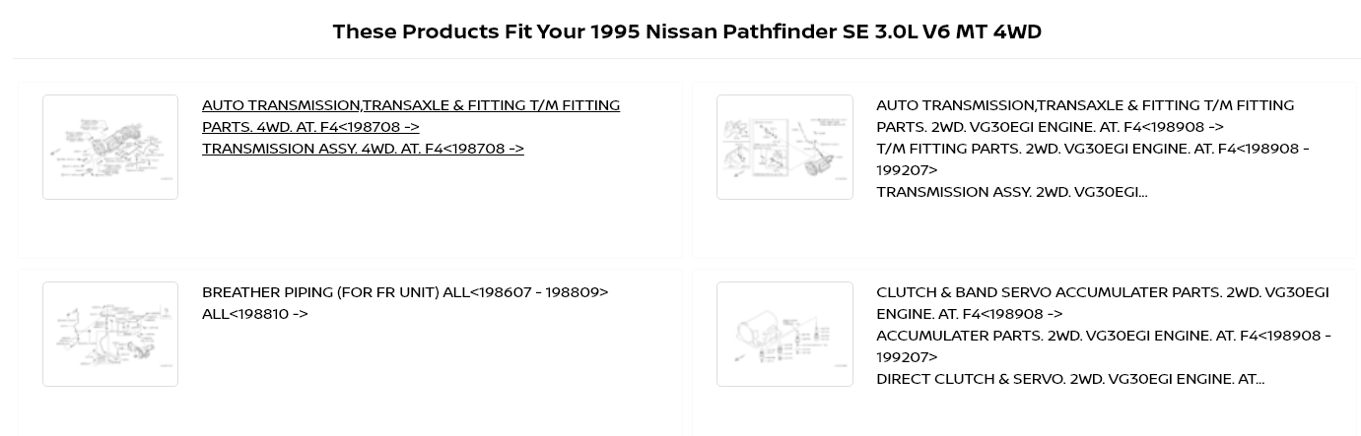The width and height of the screenshot is (1361, 436).
Task: Click the divider line beneath the fitment heading
Action: pyautogui.click(x=687, y=58)
